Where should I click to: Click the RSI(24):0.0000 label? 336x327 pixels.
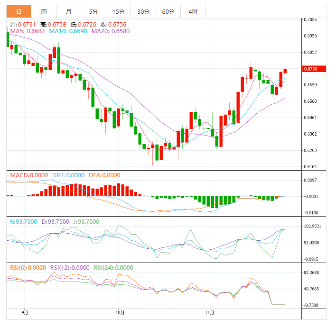113,268
